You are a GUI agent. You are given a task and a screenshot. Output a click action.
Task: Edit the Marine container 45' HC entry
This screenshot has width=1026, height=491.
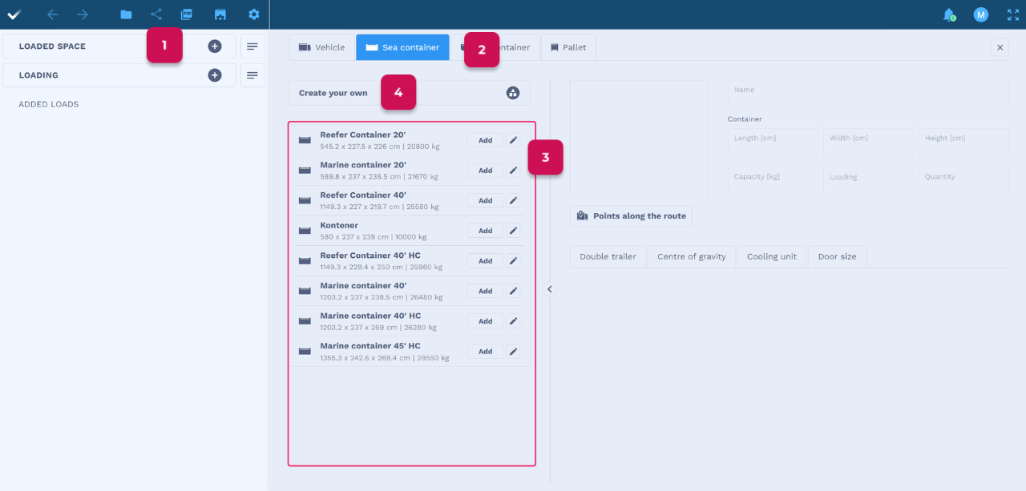pos(513,352)
